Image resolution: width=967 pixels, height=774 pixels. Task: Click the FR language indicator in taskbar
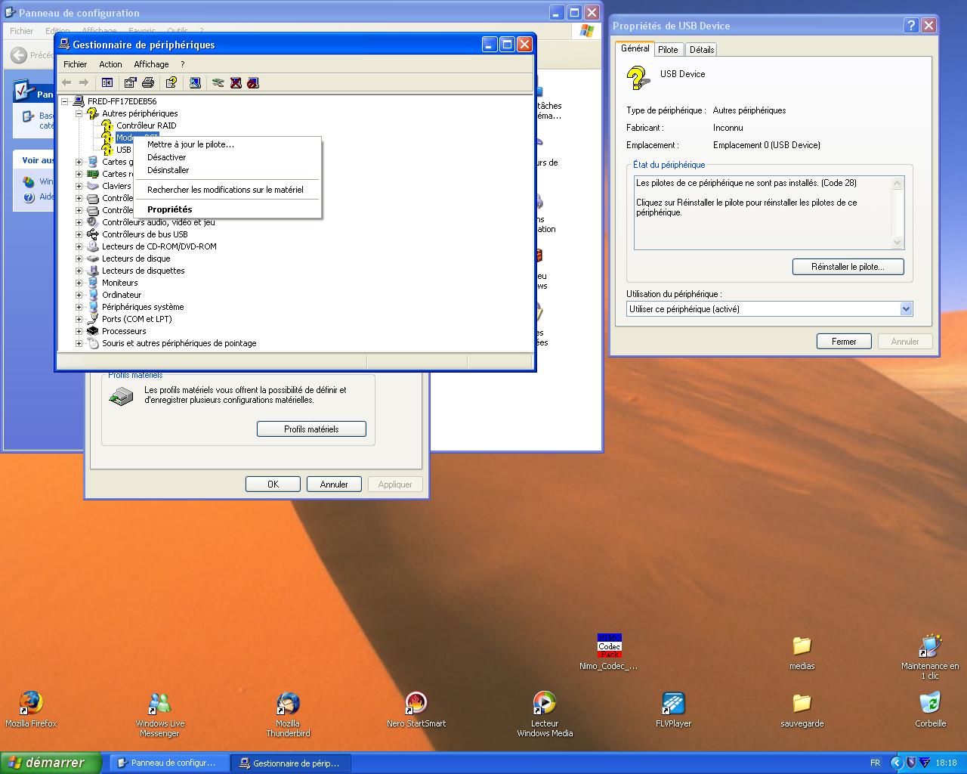875,763
